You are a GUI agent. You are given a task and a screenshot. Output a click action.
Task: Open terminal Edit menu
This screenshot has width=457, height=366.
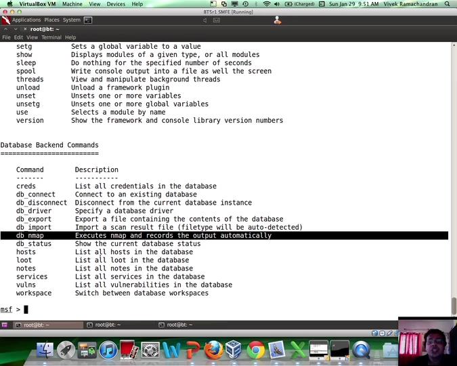18,37
